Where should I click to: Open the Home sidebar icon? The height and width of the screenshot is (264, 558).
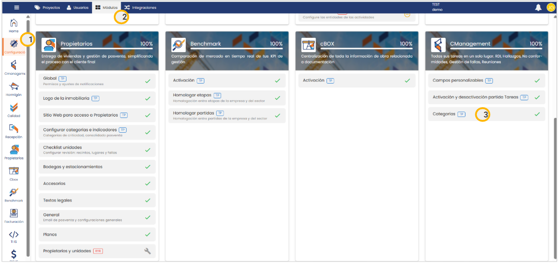tap(14, 24)
